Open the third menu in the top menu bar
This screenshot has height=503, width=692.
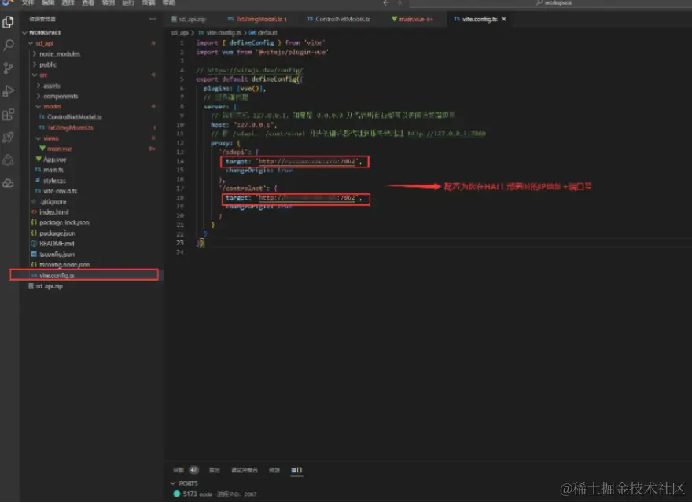tap(68, 2)
